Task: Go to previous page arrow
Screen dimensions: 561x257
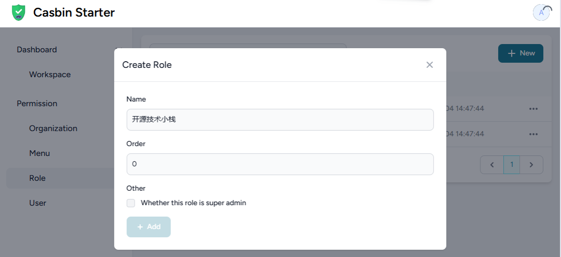Action: [x=492, y=165]
